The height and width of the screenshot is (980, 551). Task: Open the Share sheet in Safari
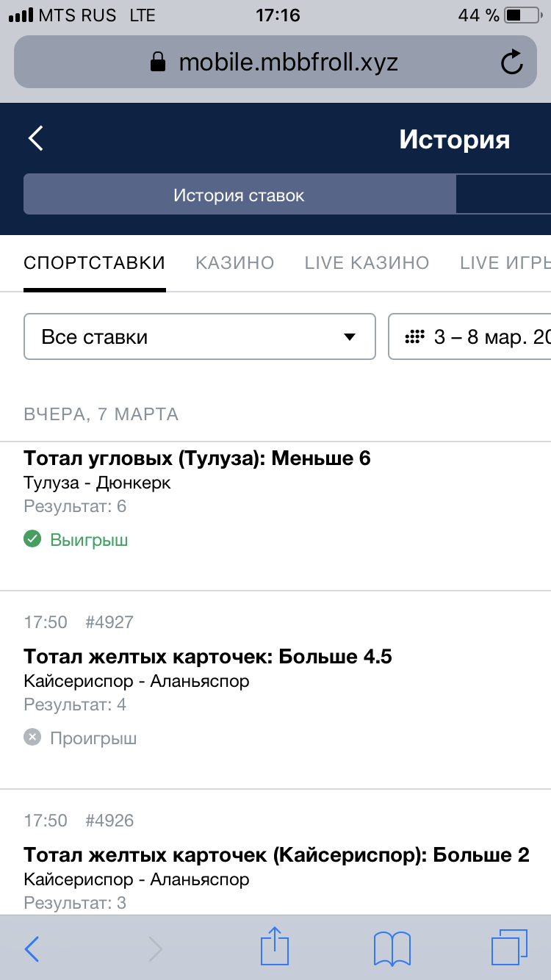(274, 948)
